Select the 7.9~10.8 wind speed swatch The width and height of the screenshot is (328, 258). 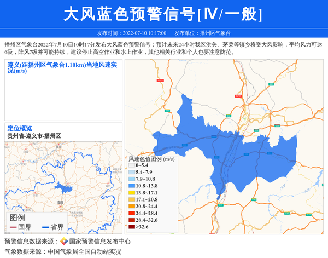(131, 179)
